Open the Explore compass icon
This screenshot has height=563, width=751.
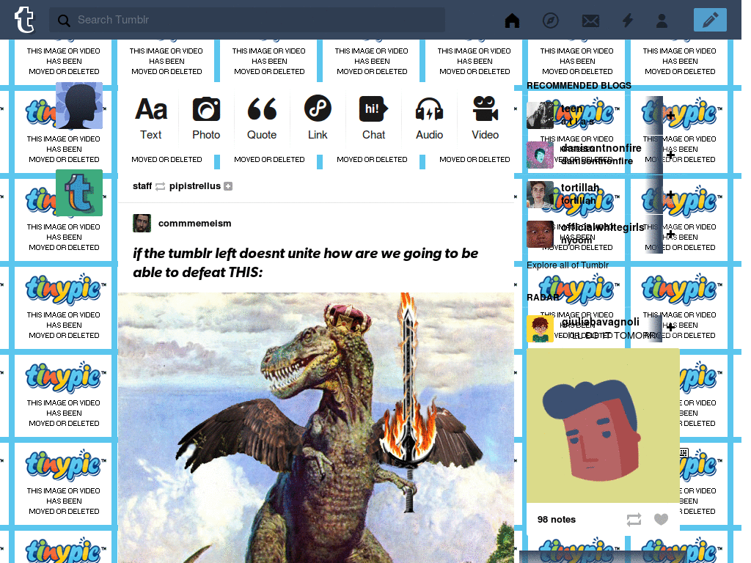[x=550, y=20]
